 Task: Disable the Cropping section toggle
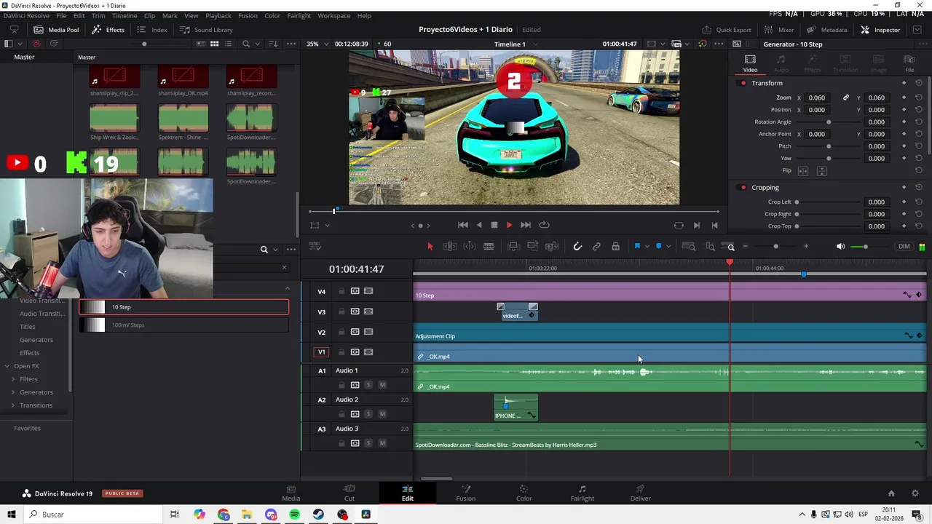click(x=743, y=188)
